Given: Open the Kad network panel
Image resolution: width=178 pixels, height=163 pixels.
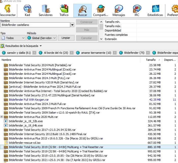Looking at the screenshot, I should click(x=27, y=10).
